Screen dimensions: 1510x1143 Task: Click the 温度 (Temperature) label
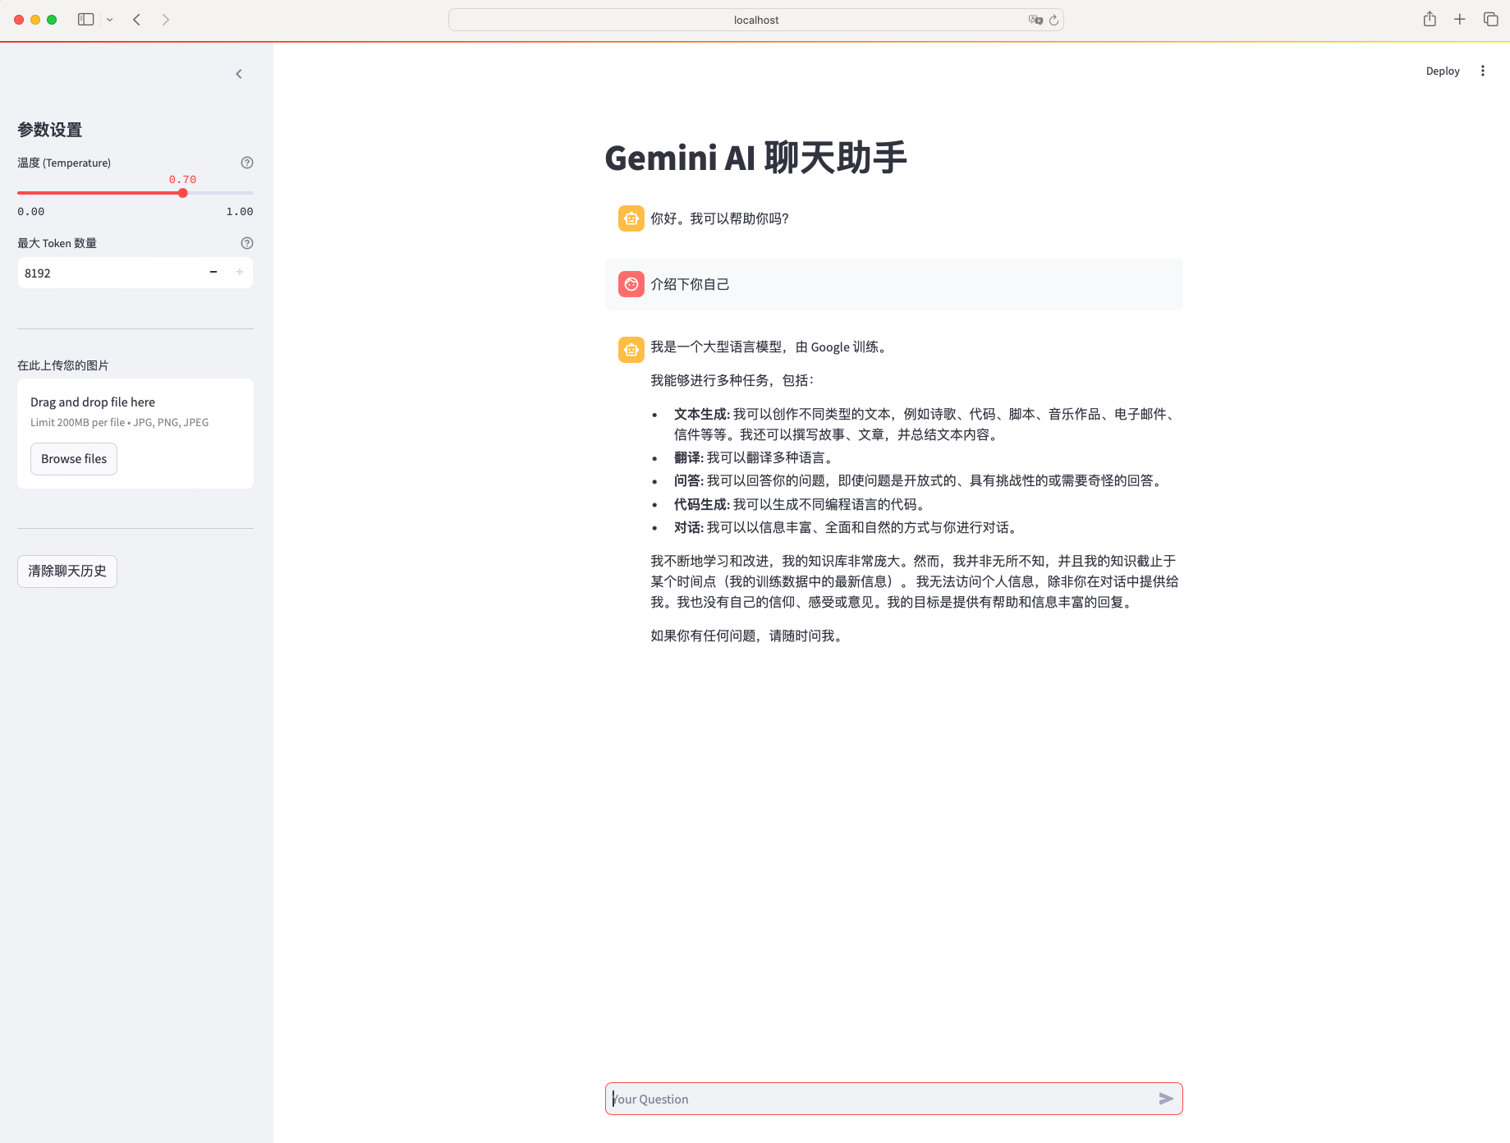point(64,163)
